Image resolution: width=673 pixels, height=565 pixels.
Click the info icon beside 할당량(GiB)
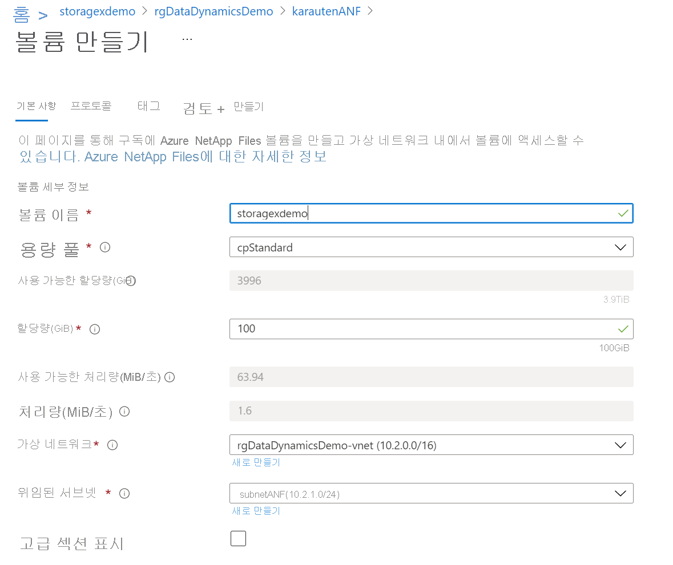(94, 329)
